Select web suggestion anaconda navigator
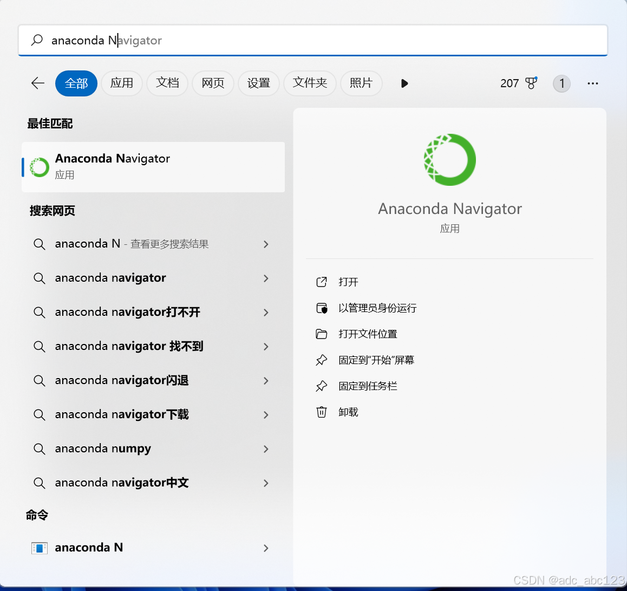 pyautogui.click(x=153, y=278)
